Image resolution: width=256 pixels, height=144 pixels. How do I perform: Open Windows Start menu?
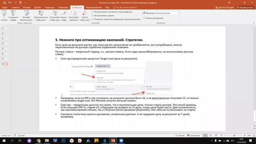click(4, 140)
